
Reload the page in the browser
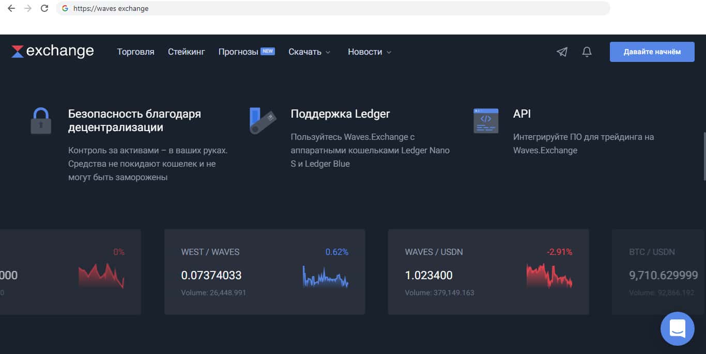[x=44, y=8]
